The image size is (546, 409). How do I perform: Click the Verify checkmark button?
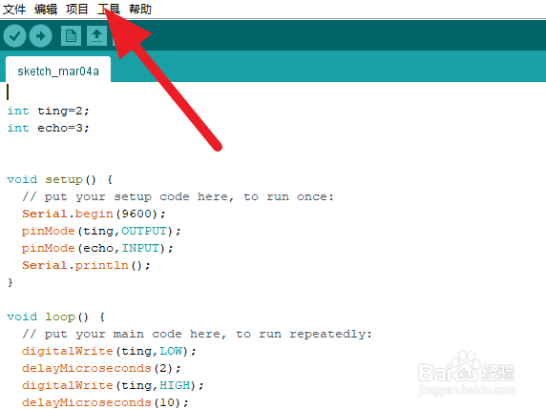14,36
